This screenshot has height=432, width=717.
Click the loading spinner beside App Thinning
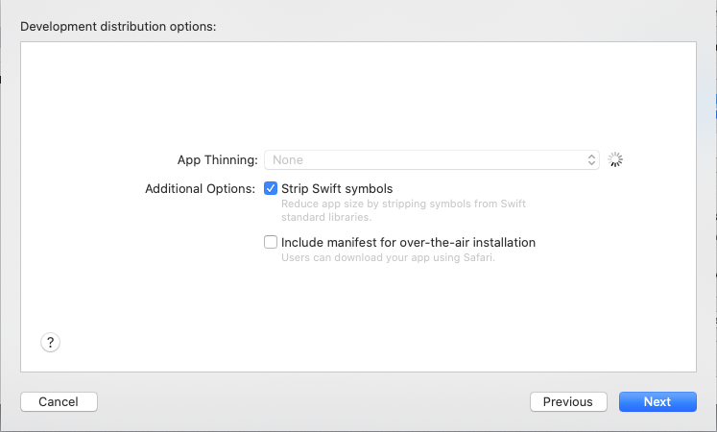click(x=616, y=160)
